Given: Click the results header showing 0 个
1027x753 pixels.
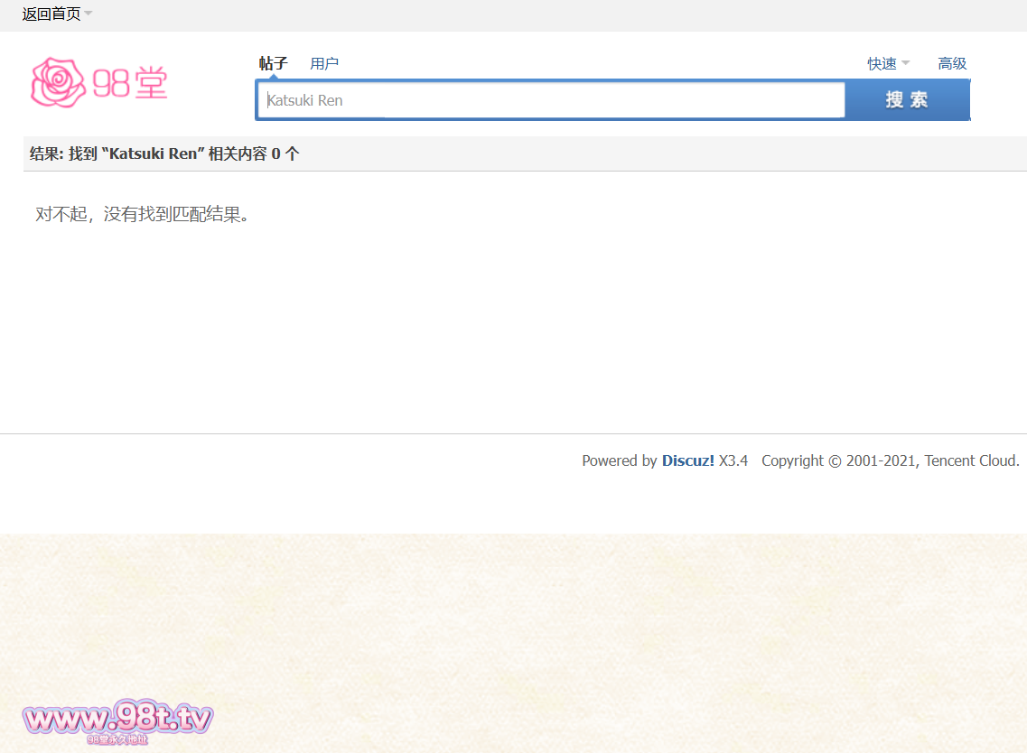Looking at the screenshot, I should pos(285,153).
